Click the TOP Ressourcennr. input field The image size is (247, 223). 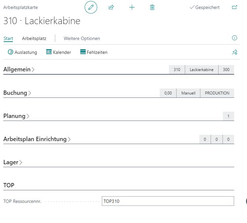point(168,201)
